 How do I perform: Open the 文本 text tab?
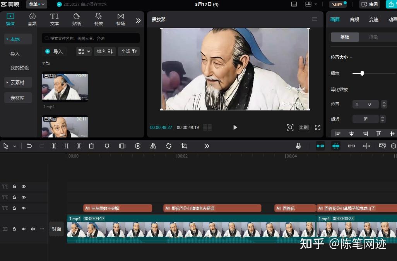[x=54, y=19]
